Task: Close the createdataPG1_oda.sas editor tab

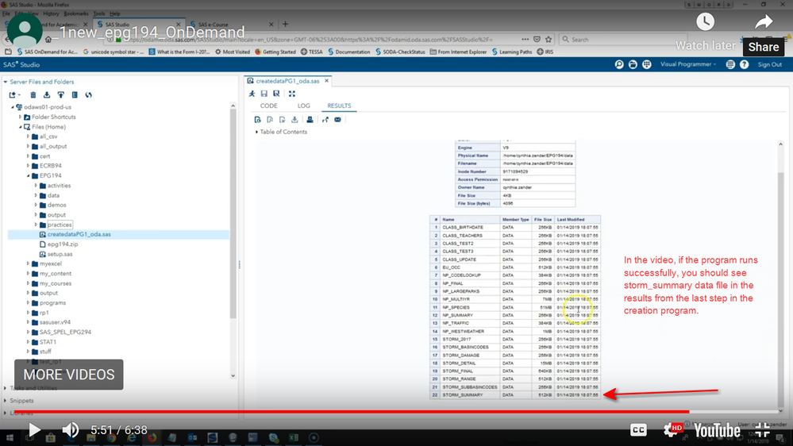Action: 327,81
